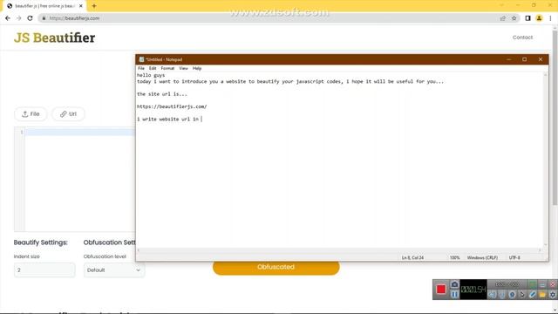Go back in Chrome
This screenshot has width=558, height=314.
[8, 18]
